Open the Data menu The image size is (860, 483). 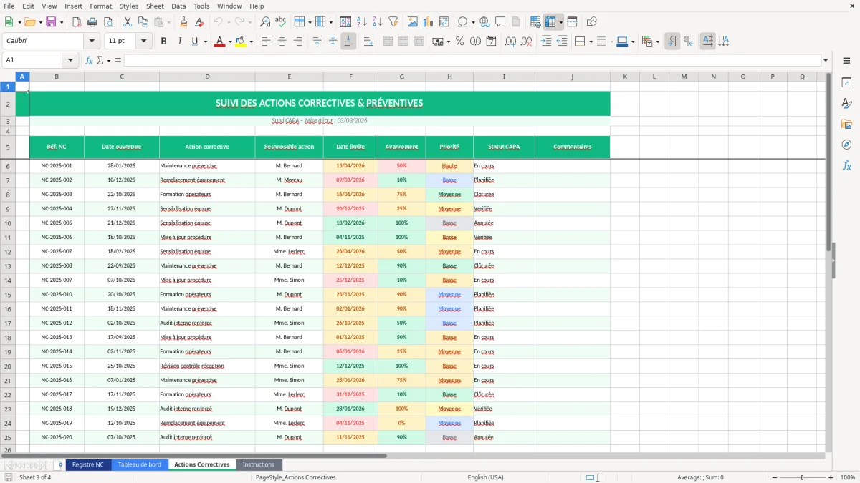pos(178,6)
